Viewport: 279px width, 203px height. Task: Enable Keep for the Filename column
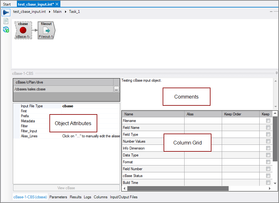[x=268, y=120]
